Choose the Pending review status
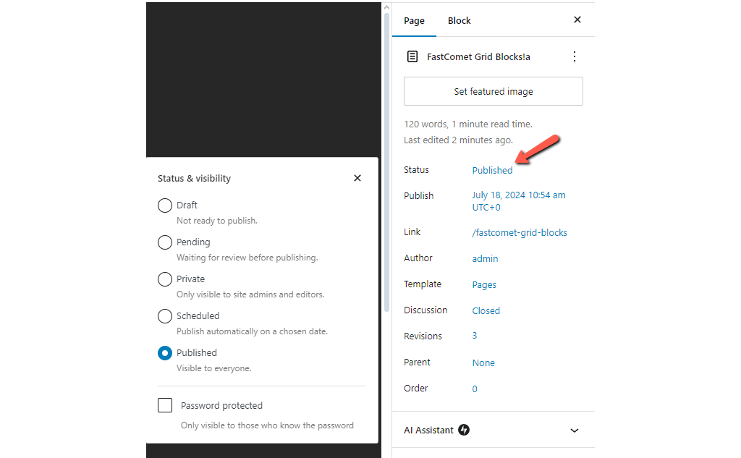 click(164, 242)
